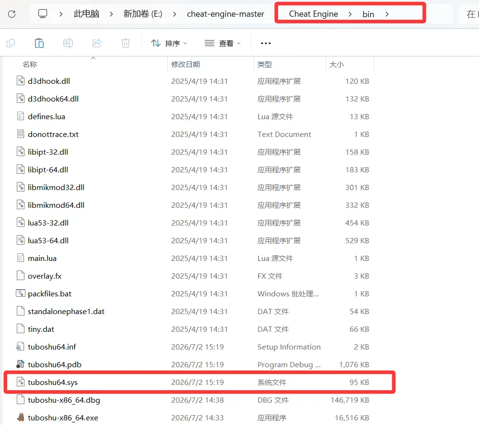Click the 系统文件 type cell
The image size is (479, 429).
tap(272, 382)
